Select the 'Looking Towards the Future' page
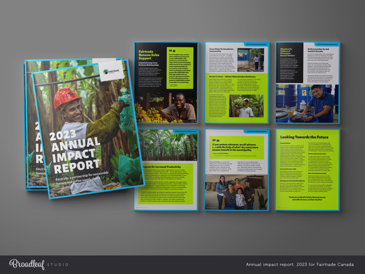The width and height of the screenshot is (365, 274). point(307,170)
